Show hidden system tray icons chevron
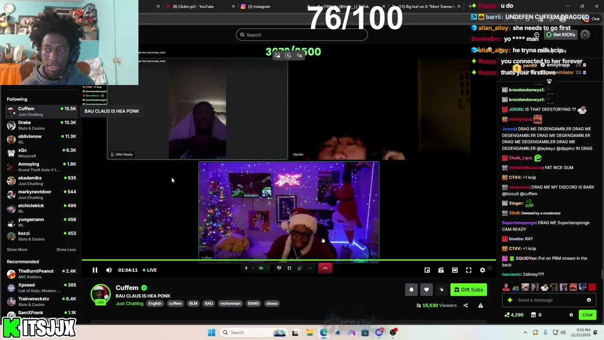This screenshot has height=340, width=604. [x=525, y=332]
